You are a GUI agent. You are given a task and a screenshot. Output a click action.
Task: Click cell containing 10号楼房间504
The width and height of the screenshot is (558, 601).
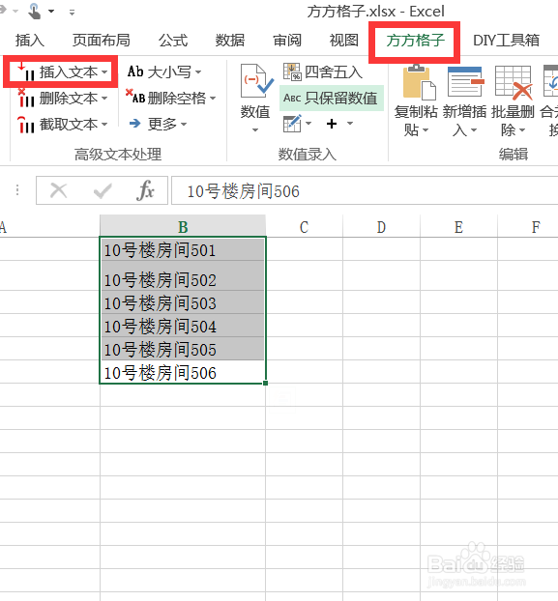pyautogui.click(x=183, y=326)
